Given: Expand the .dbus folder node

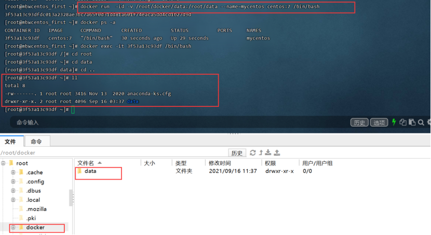Looking at the screenshot, I should pos(13,190).
